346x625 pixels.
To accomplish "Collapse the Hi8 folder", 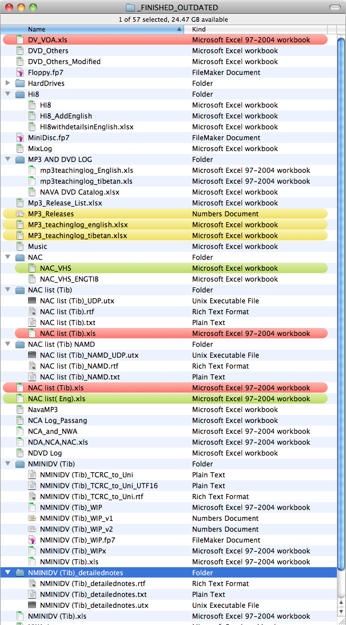I will tap(8, 94).
